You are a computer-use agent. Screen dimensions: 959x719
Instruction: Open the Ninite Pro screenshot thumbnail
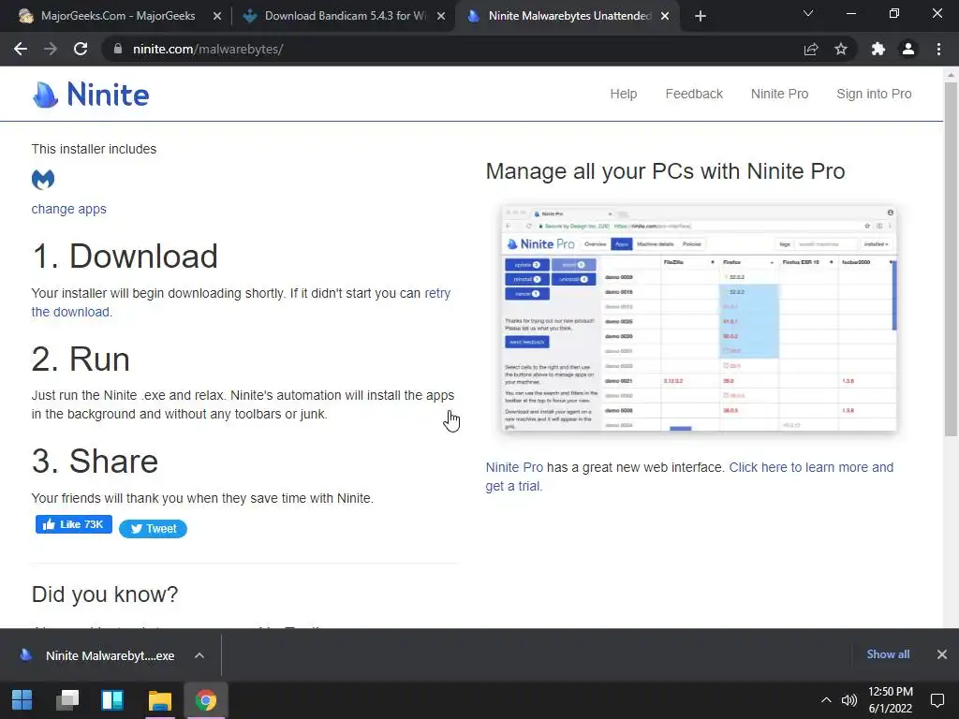coord(699,318)
